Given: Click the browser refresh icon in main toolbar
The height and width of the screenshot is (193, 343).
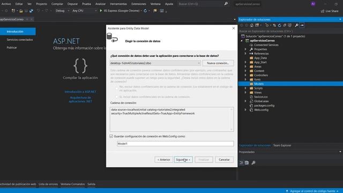Looking at the screenshot, I should click(145, 11).
